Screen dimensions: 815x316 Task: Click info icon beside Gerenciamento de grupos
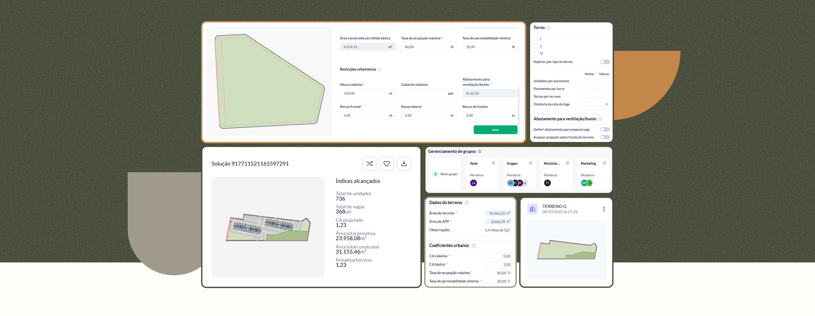pos(479,152)
